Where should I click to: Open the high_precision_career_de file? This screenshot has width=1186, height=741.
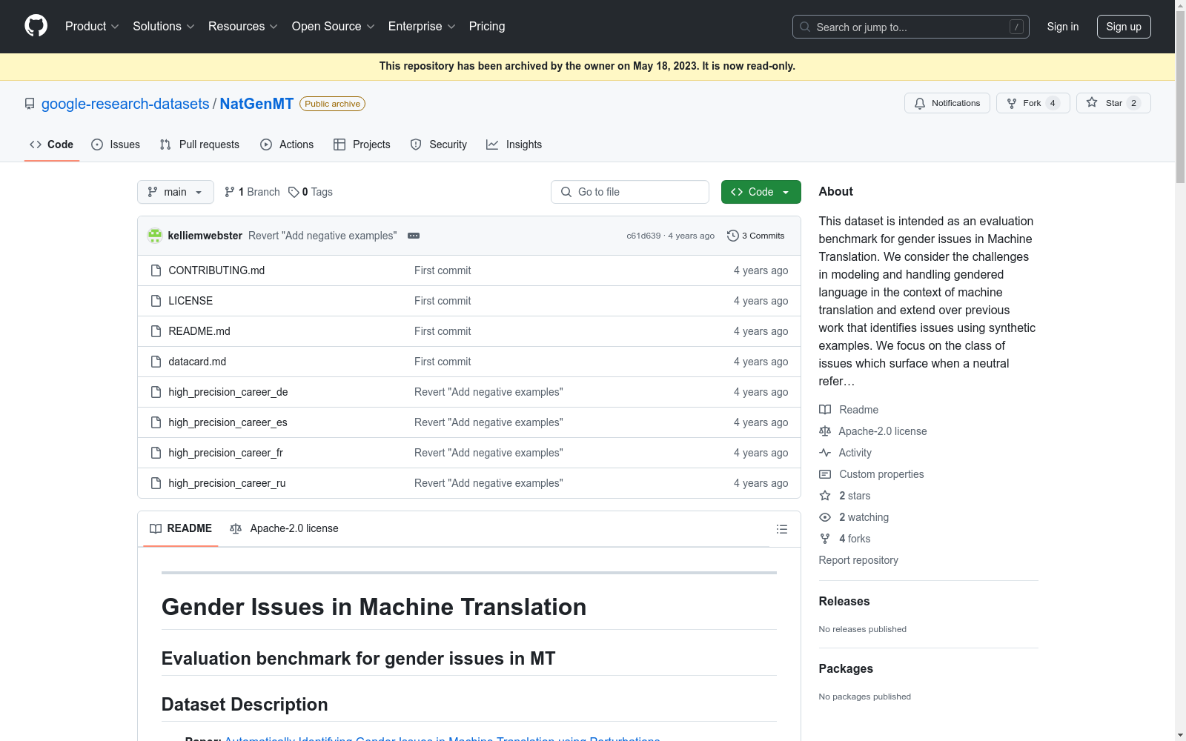pos(228,392)
